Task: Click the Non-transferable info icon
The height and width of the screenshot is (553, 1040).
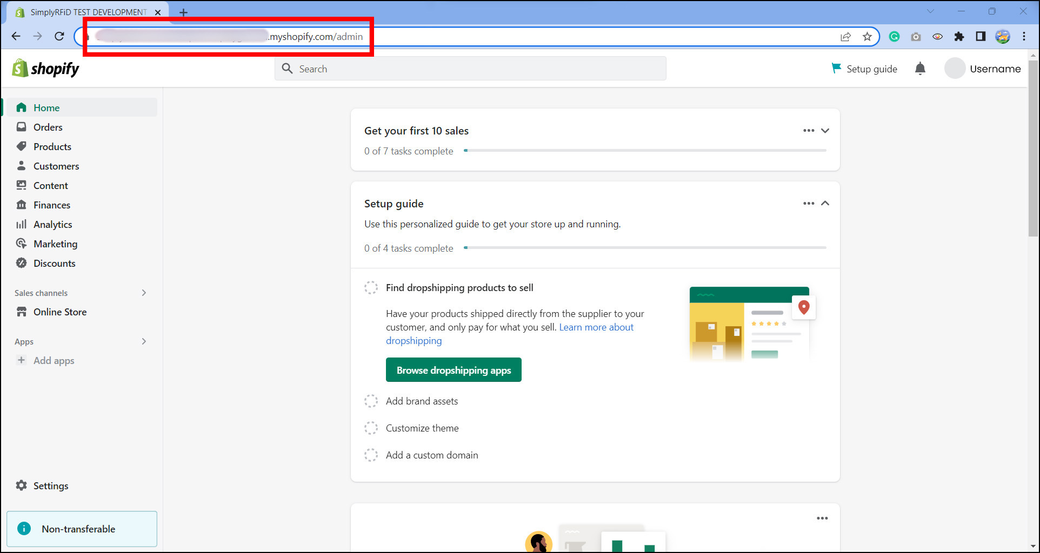Action: (x=24, y=529)
